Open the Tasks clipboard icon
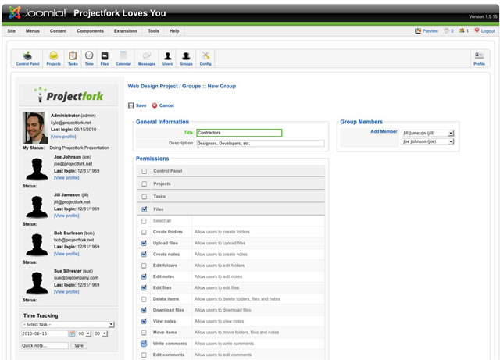Viewport: 500px width, 360px height. pos(73,58)
